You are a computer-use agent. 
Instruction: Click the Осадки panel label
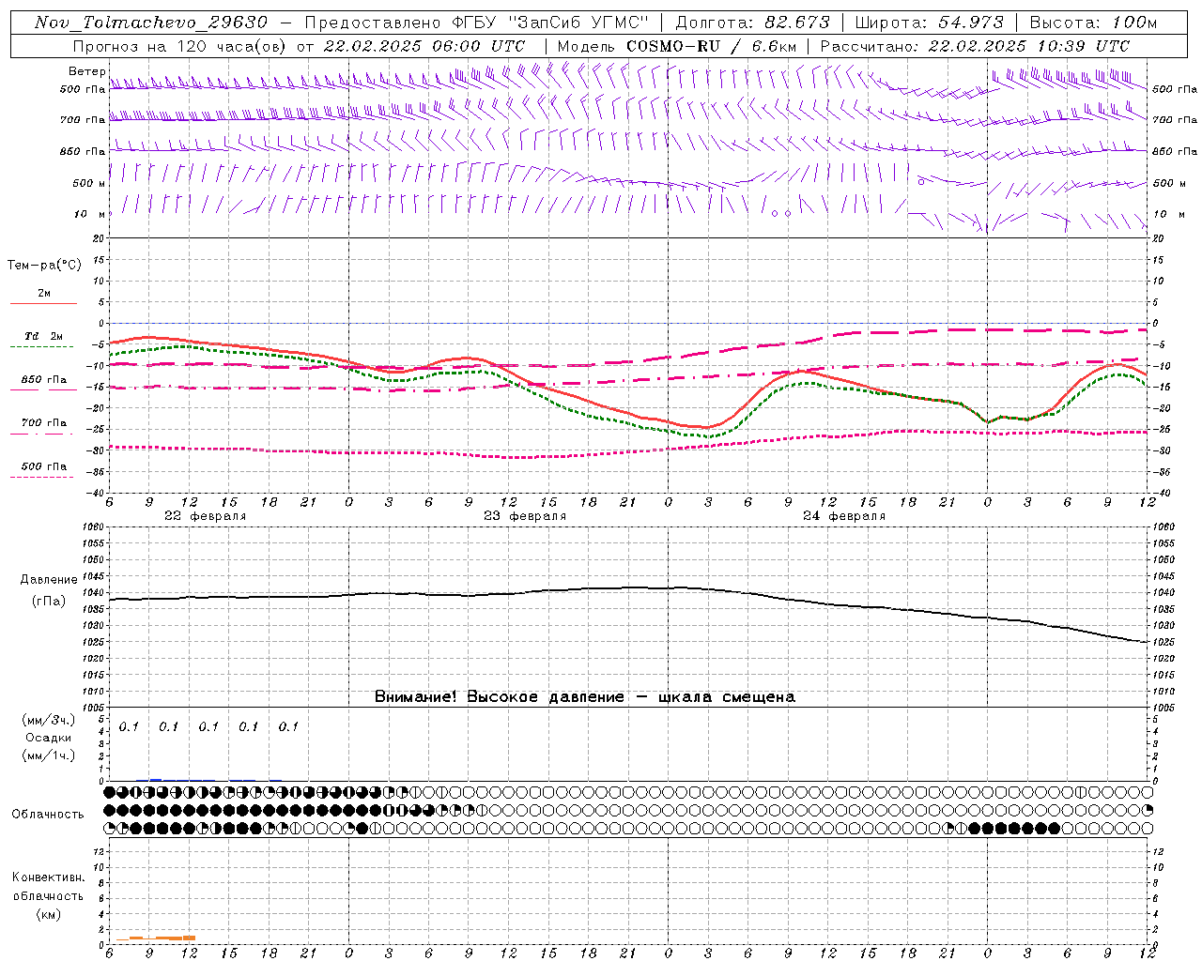pyautogui.click(x=49, y=738)
